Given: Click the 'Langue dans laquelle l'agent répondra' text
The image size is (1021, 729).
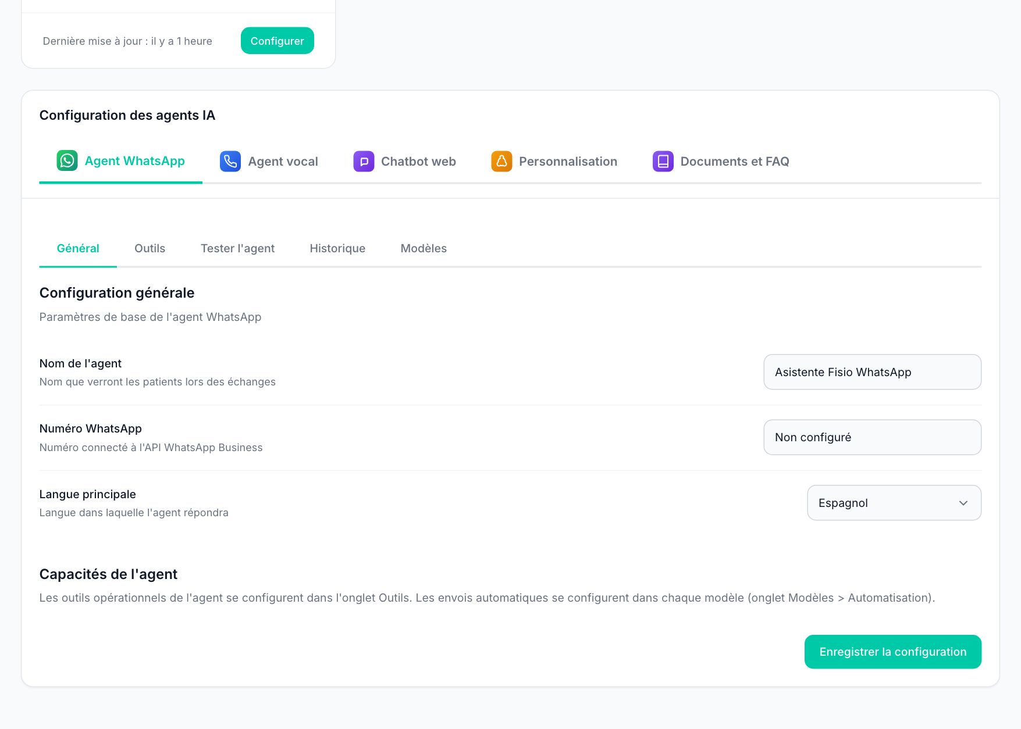Looking at the screenshot, I should [x=134, y=513].
